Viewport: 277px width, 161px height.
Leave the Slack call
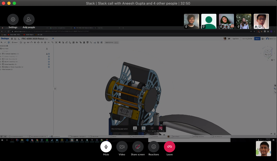pos(170,147)
